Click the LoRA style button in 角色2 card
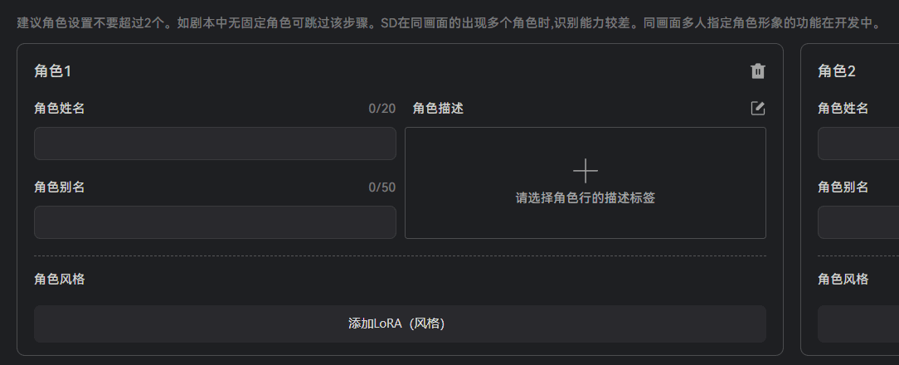The width and height of the screenshot is (899, 365). point(858,324)
